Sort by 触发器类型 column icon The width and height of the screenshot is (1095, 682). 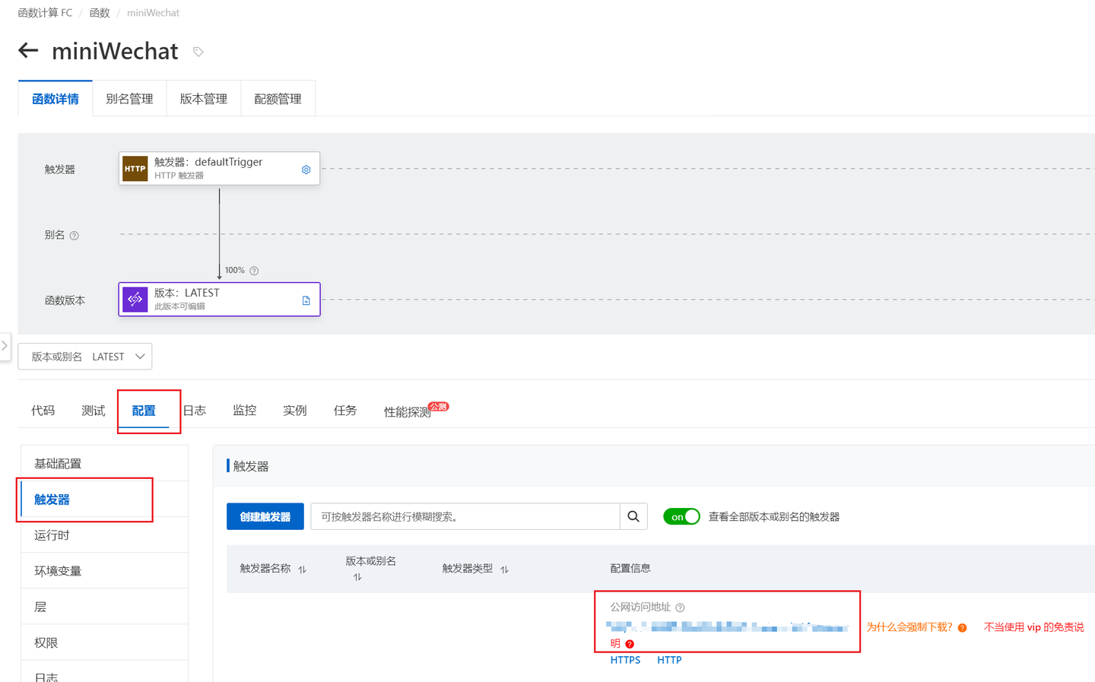click(504, 569)
